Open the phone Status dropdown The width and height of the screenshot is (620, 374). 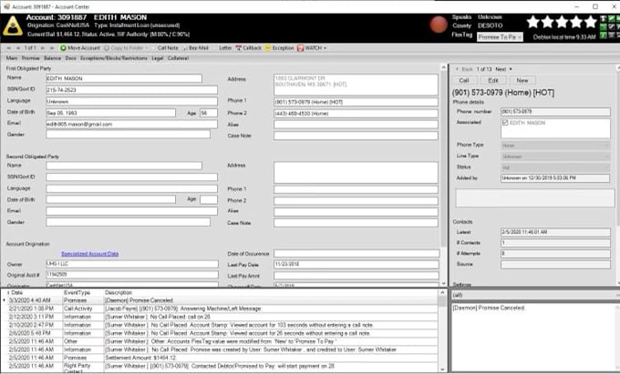tap(555, 167)
